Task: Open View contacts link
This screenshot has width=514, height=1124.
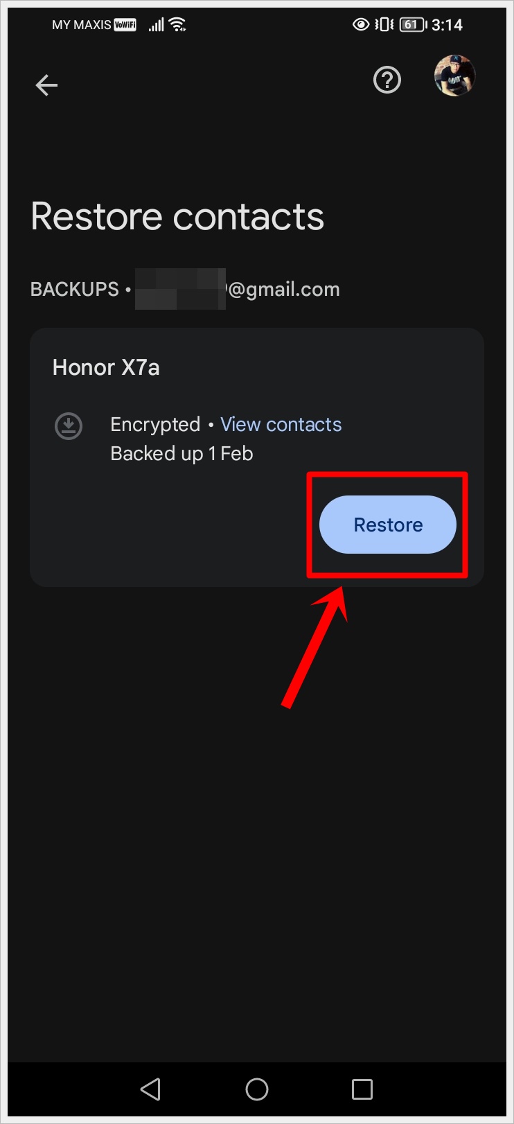Action: pos(281,424)
